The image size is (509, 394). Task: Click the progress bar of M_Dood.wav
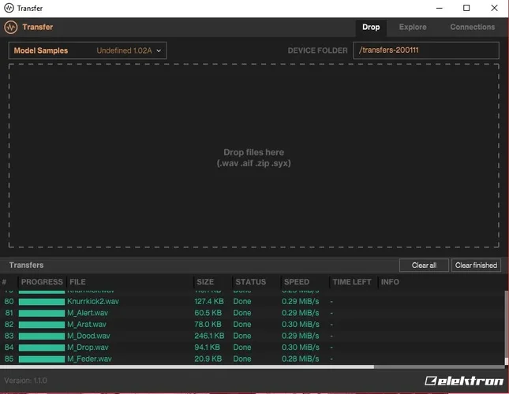[x=42, y=336]
